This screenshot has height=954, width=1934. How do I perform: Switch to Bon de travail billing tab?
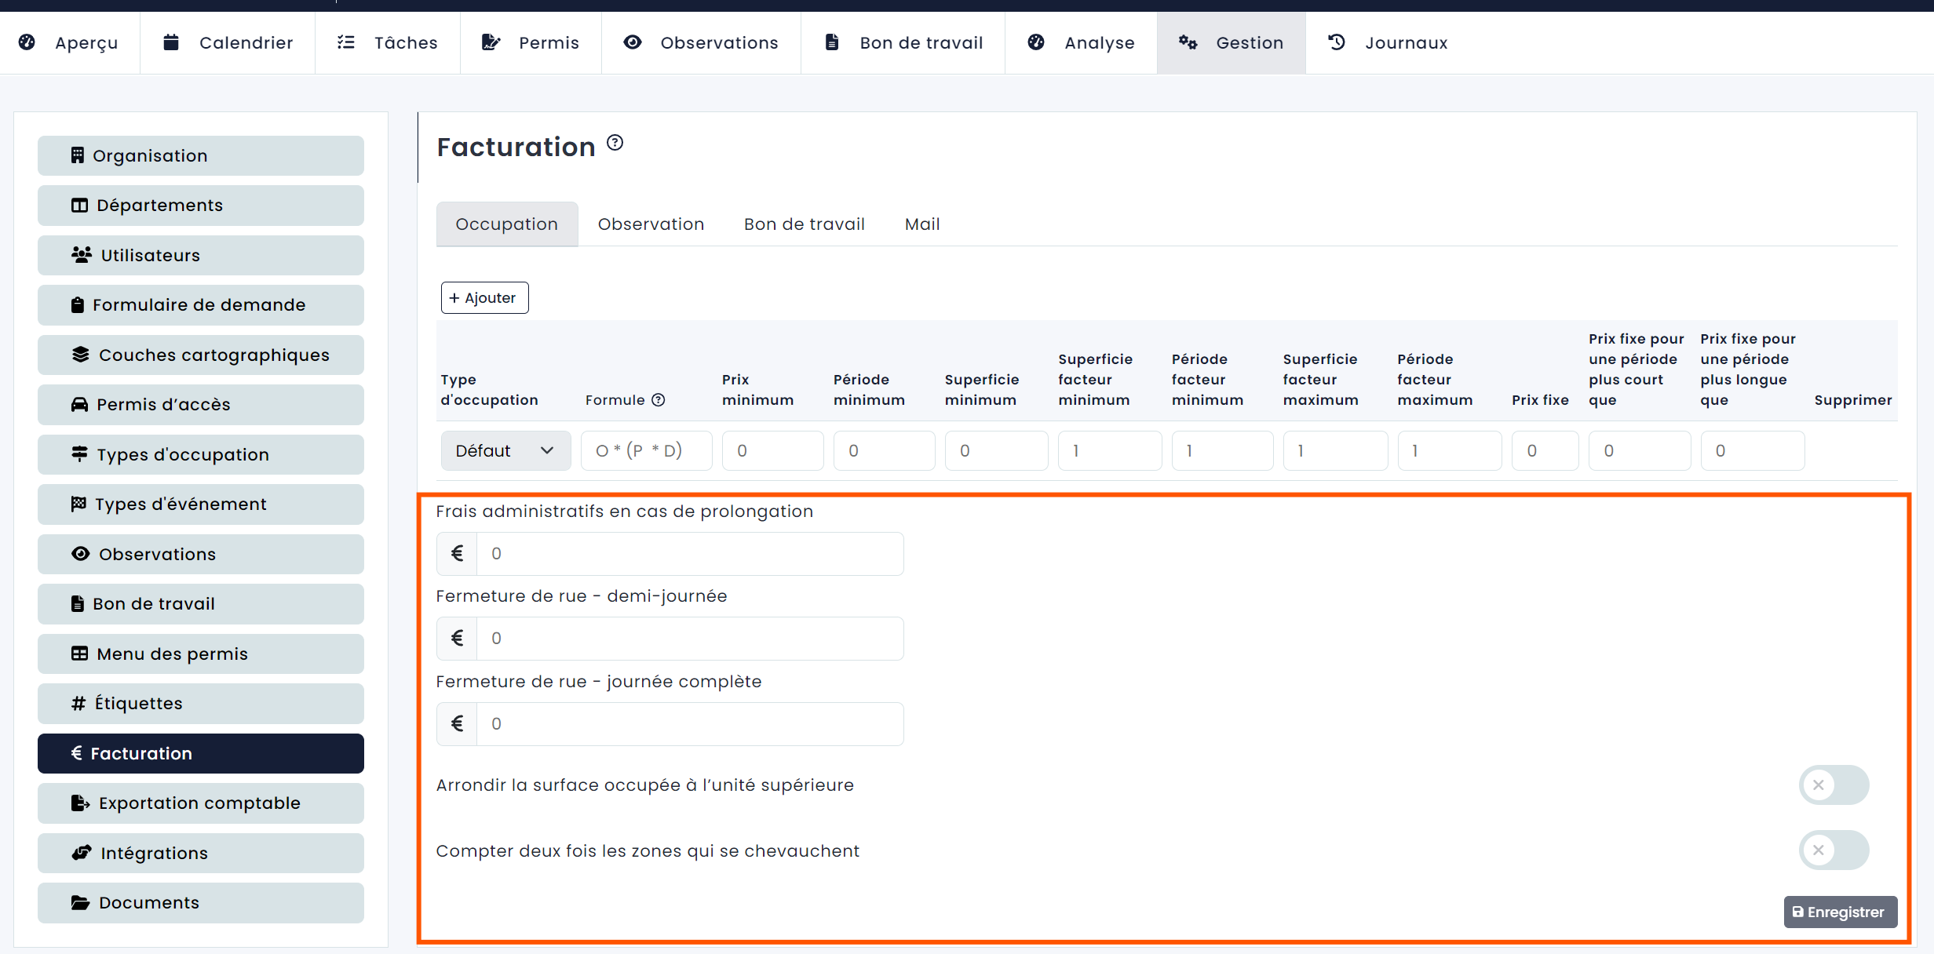pyautogui.click(x=804, y=224)
